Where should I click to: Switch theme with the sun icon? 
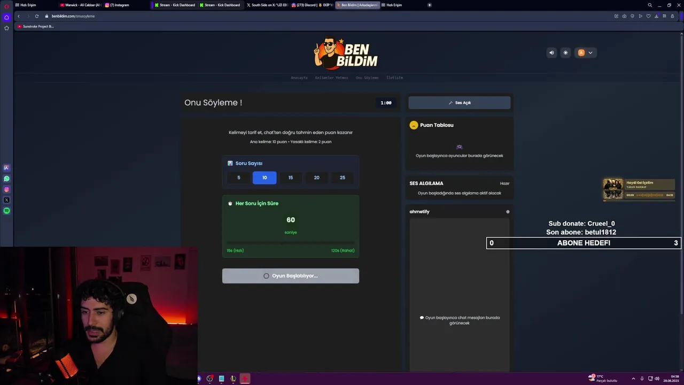coord(565,52)
